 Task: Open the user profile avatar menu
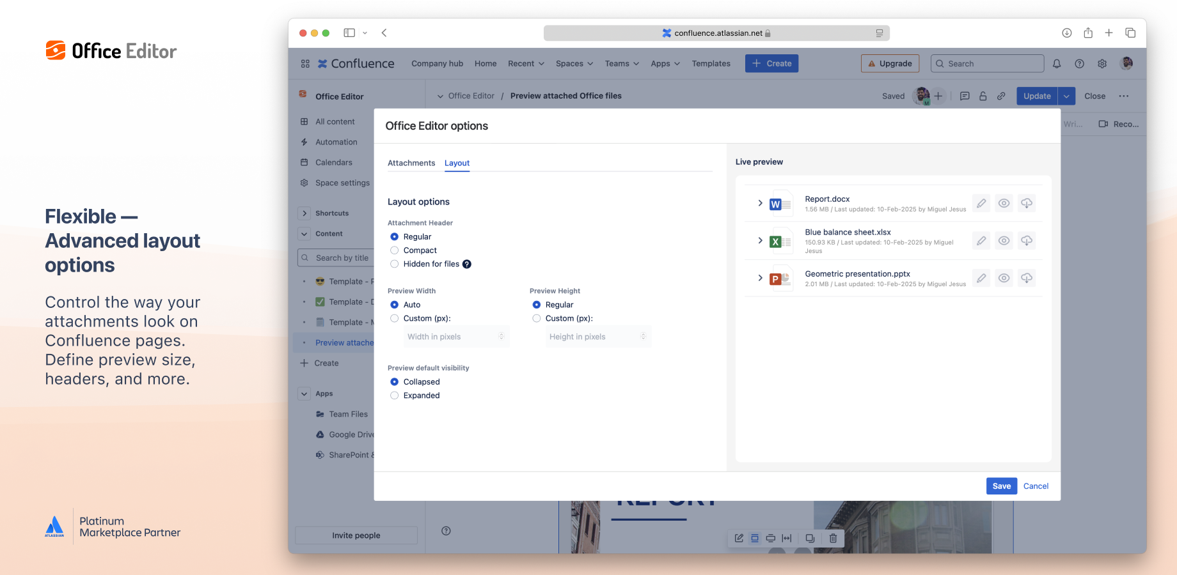(1126, 63)
